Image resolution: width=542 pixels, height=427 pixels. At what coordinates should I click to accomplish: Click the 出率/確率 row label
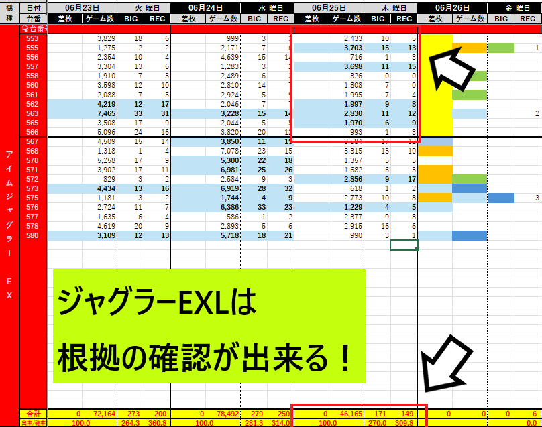pos(34,423)
